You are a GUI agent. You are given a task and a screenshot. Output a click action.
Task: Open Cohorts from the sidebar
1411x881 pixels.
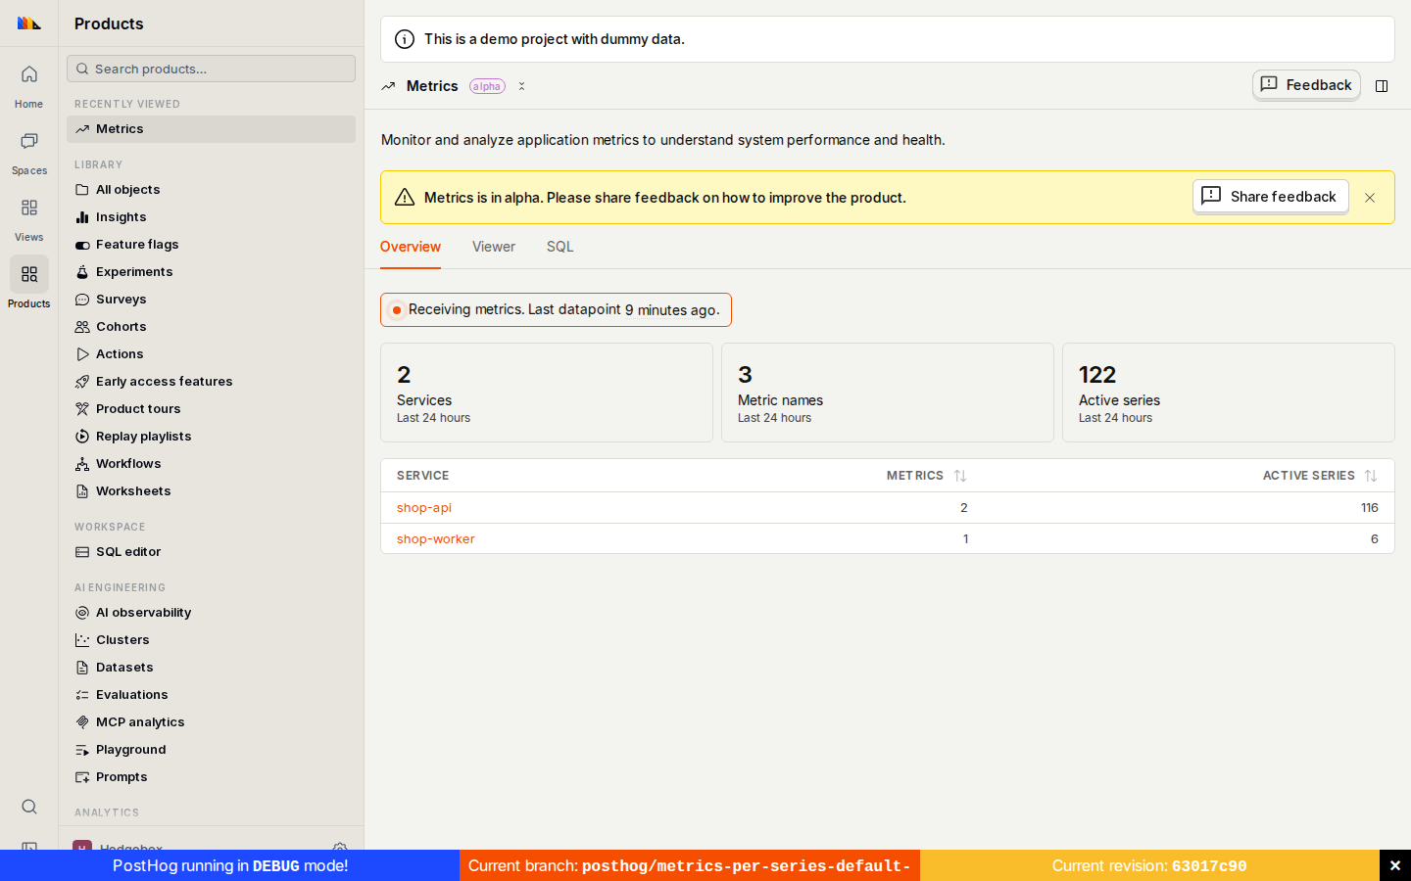[x=211, y=327]
